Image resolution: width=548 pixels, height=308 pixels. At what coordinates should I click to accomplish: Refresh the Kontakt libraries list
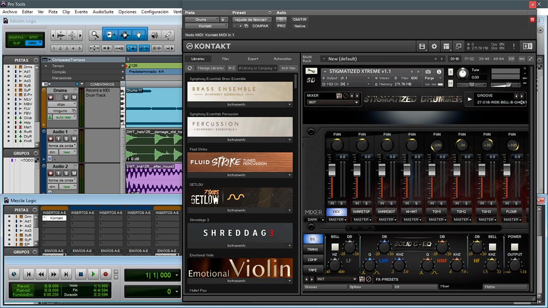(190, 68)
